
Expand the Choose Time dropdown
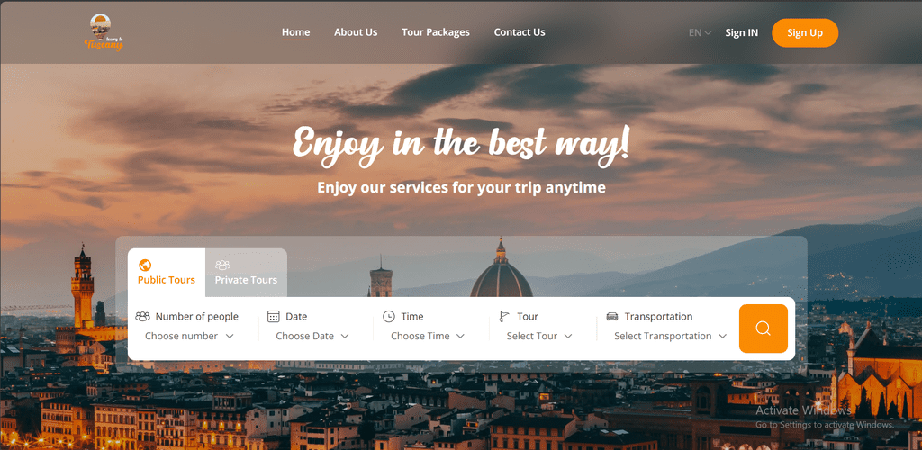pyautogui.click(x=428, y=336)
